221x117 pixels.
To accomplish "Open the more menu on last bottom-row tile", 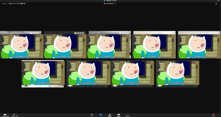I will [195, 86].
